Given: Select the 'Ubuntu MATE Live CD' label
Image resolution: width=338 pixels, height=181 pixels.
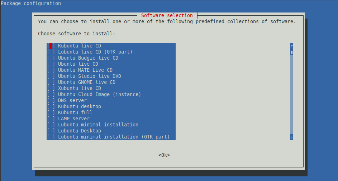Looking at the screenshot, I should click(x=85, y=70).
